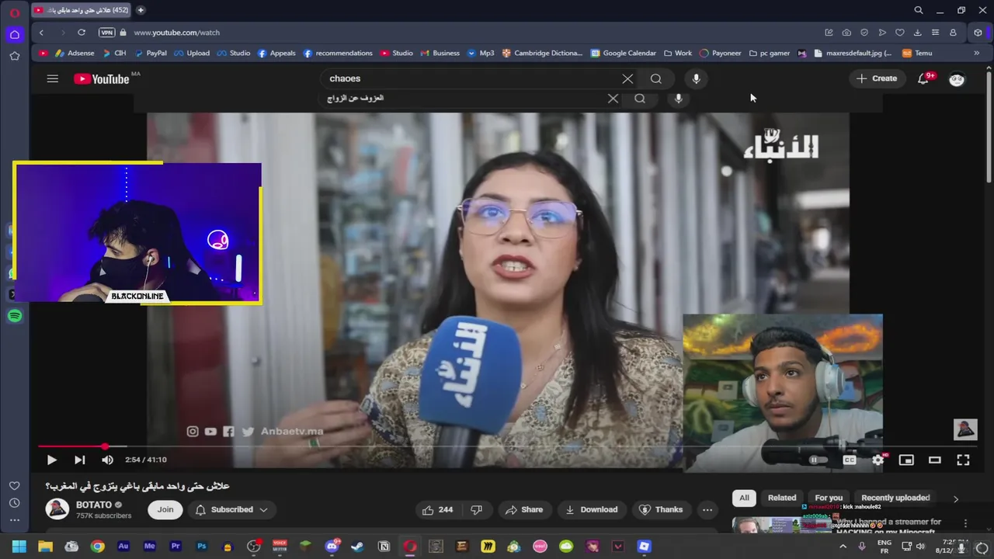Screen dimensions: 994x559
Task: Take a snapshot with the camera icon
Action: pos(846,33)
